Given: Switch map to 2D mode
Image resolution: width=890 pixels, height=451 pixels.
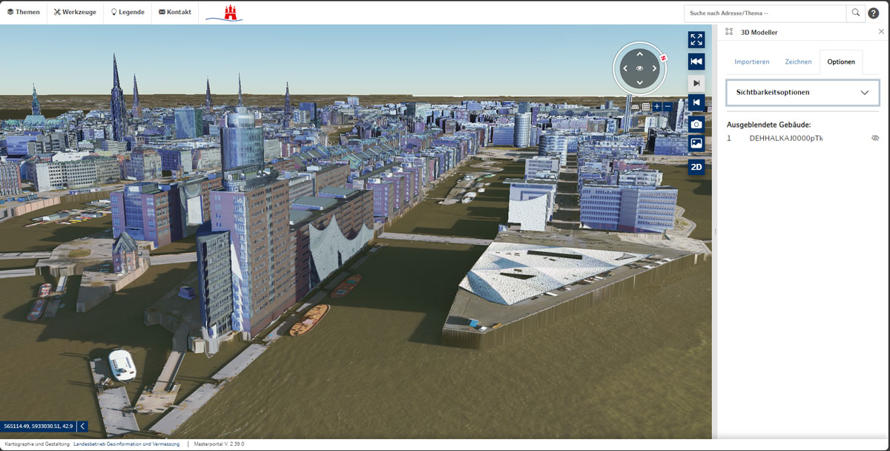Looking at the screenshot, I should click(x=696, y=167).
